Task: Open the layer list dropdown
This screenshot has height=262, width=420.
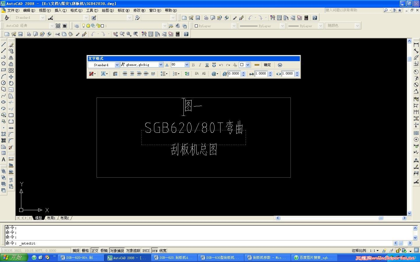Action: (165, 26)
